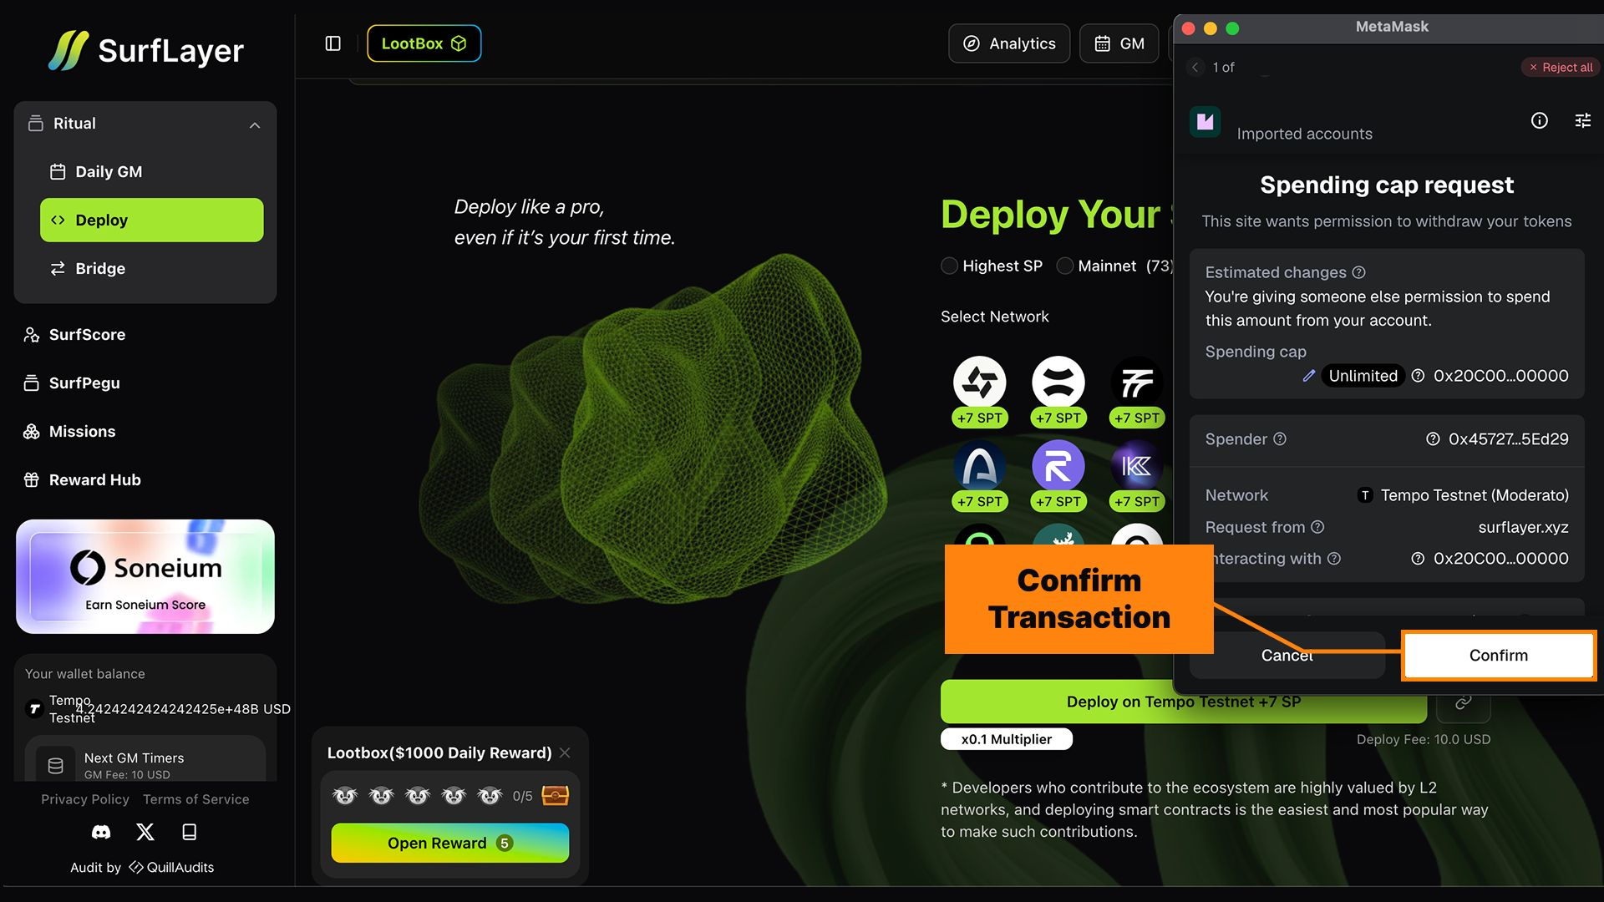Open the X (Twitter) social icon
Viewport: 1604px width, 902px height.
pyautogui.click(x=145, y=832)
